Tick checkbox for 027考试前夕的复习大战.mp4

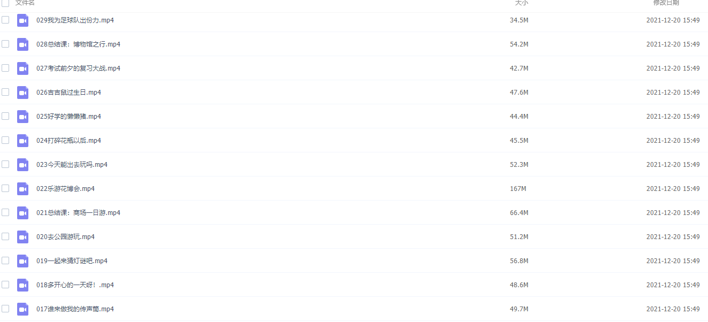point(5,68)
